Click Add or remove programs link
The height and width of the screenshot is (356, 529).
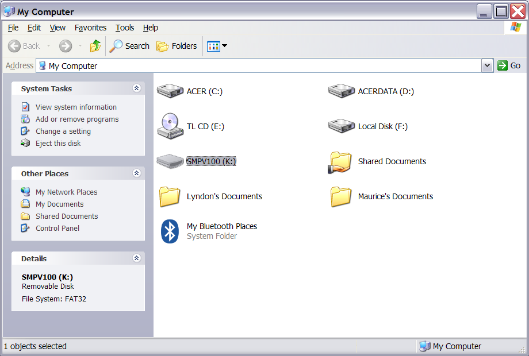click(x=77, y=119)
